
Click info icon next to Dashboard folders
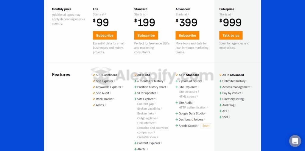[205, 119]
